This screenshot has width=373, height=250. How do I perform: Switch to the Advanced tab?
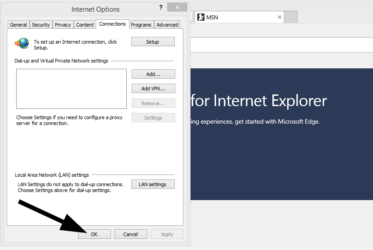click(x=167, y=25)
